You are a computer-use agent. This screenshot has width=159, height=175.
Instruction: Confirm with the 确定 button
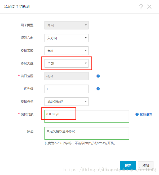(128, 165)
